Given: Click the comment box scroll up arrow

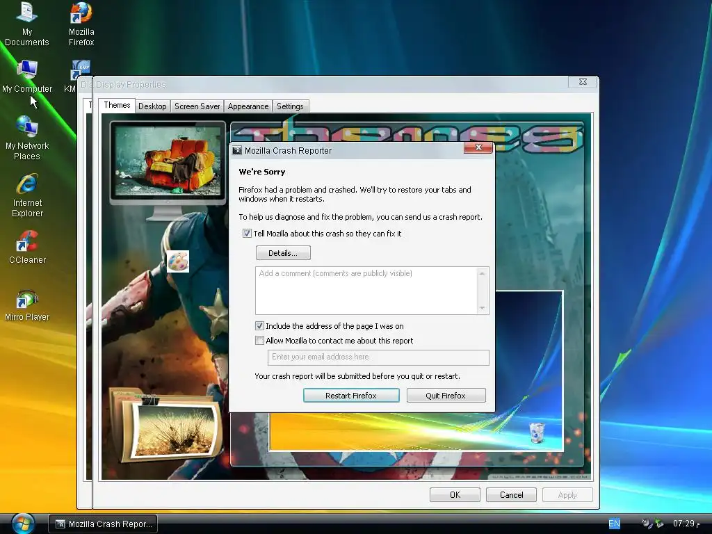Looking at the screenshot, I should tap(483, 273).
